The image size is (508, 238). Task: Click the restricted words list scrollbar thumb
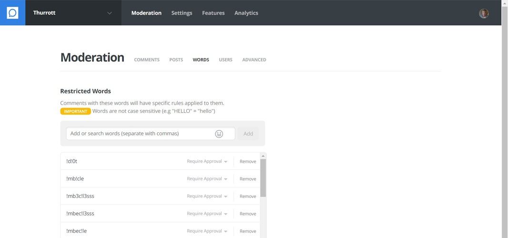(x=263, y=177)
